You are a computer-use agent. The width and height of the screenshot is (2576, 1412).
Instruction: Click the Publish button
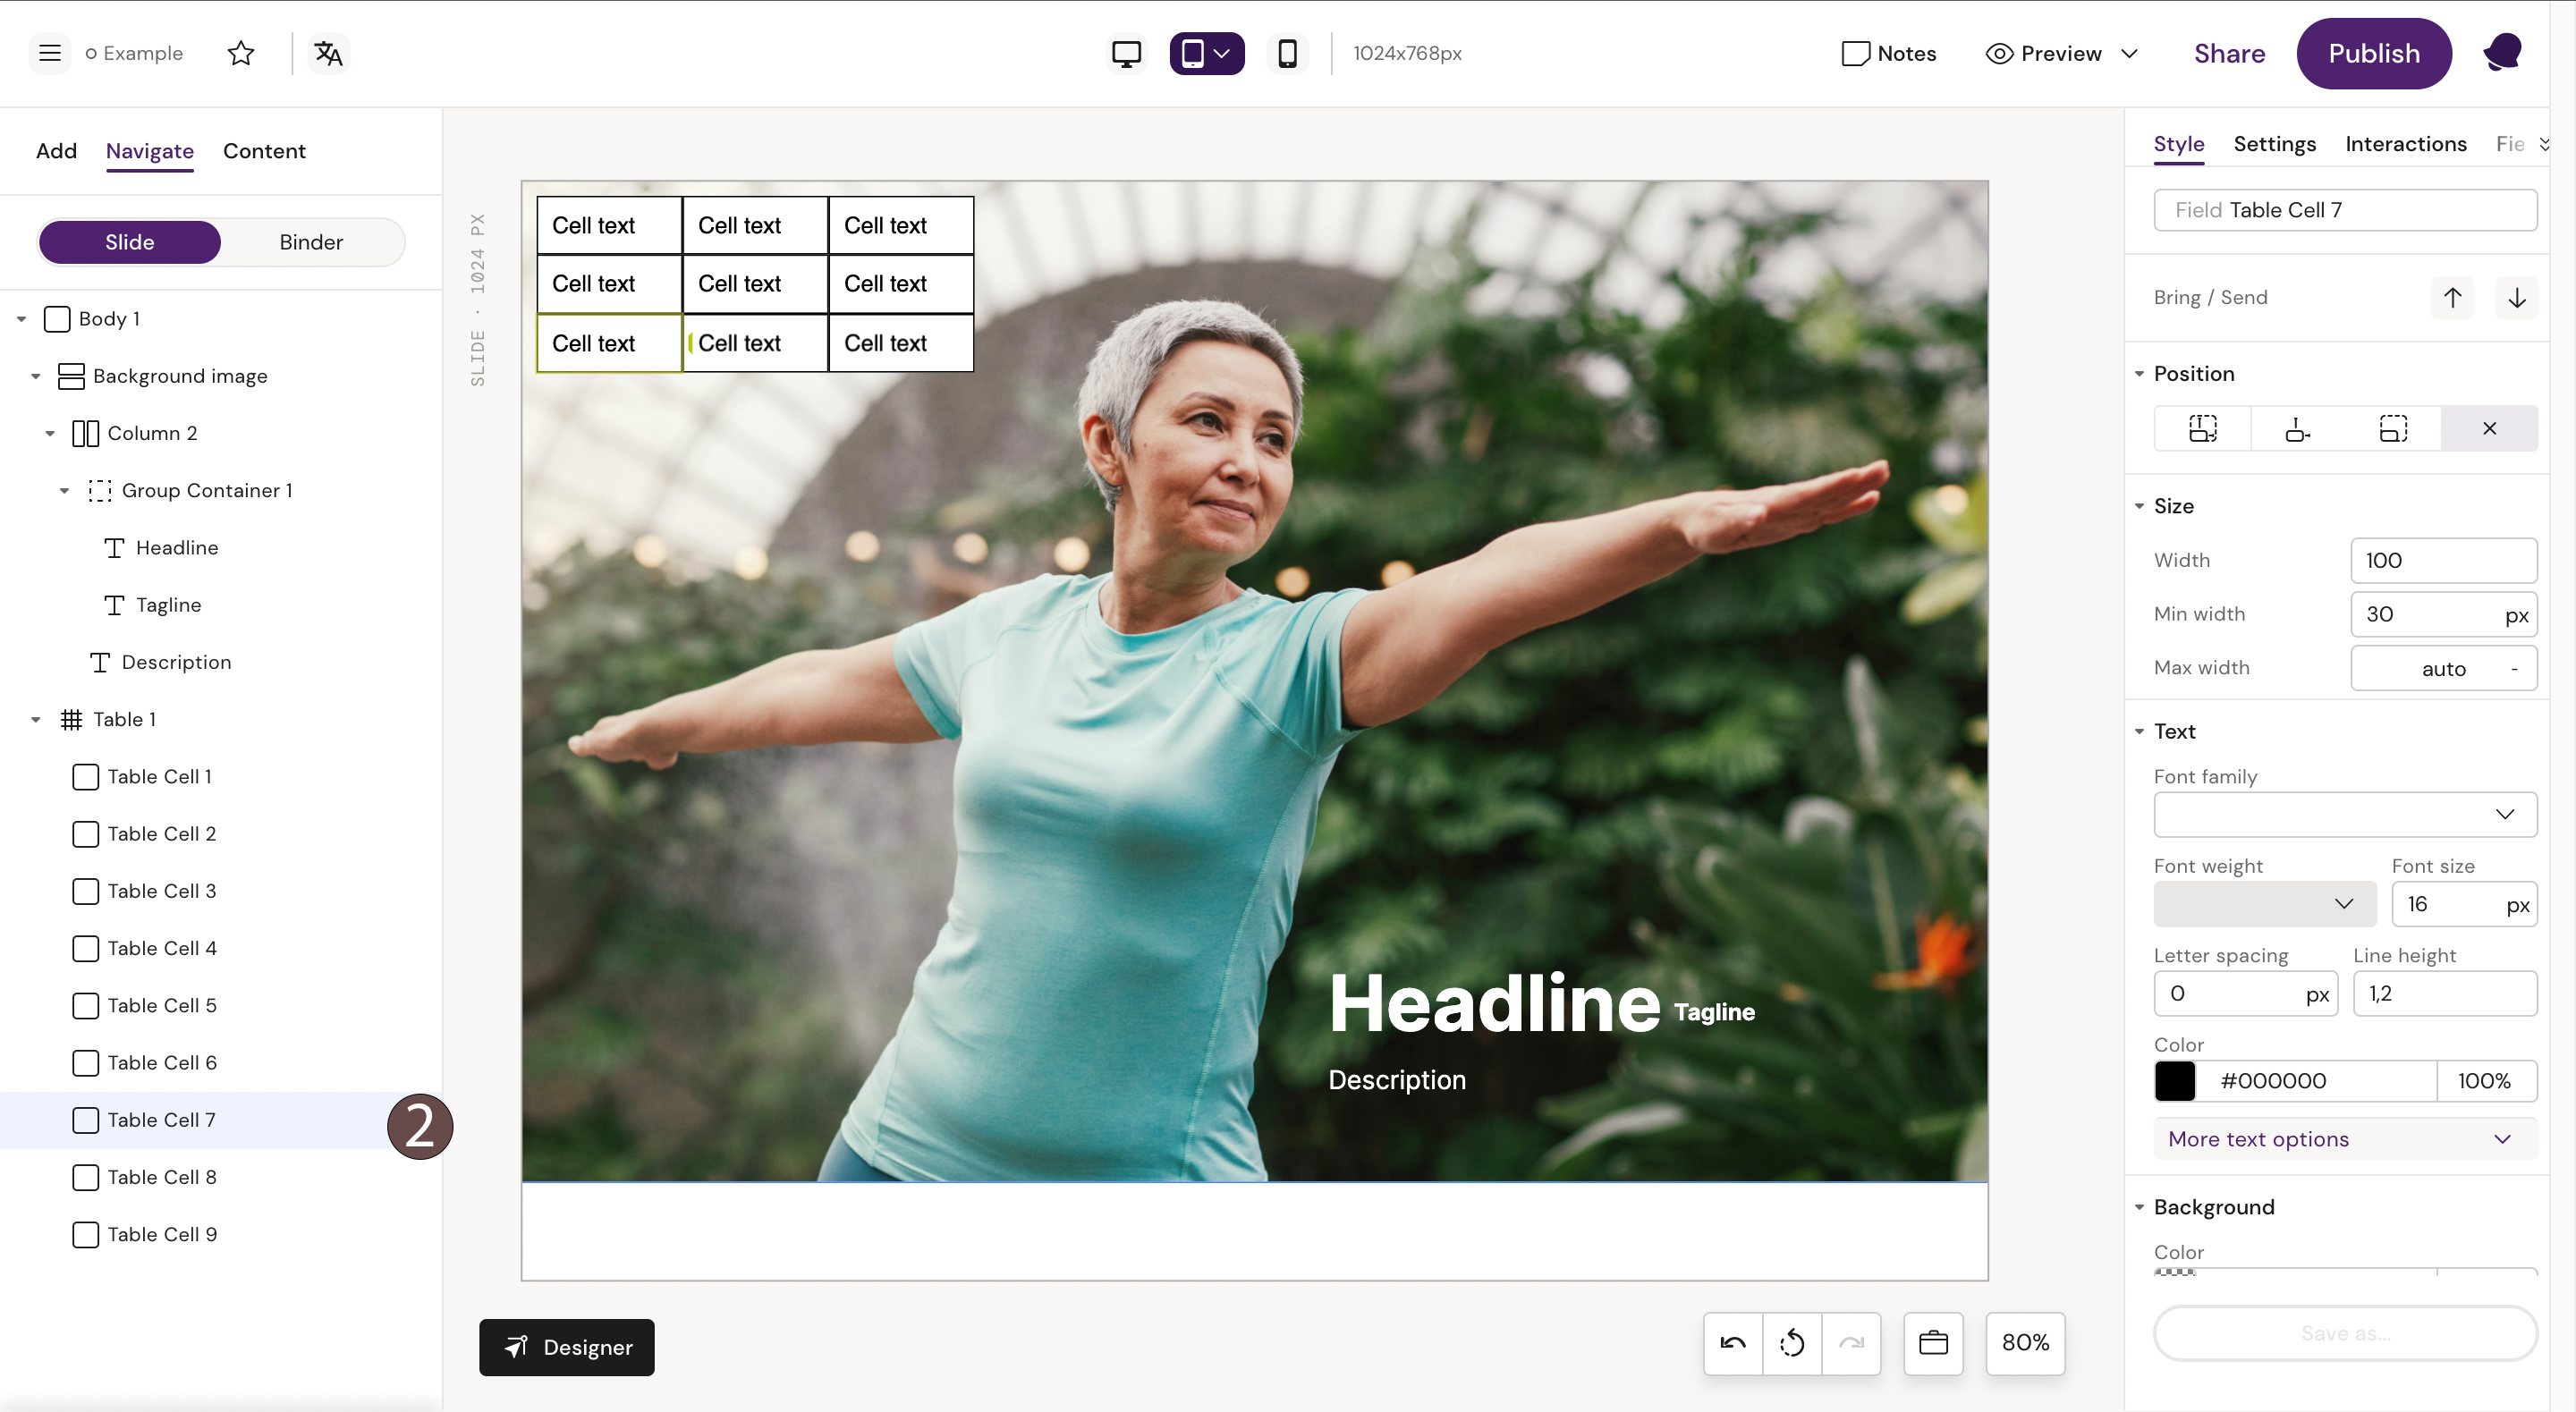(2373, 53)
